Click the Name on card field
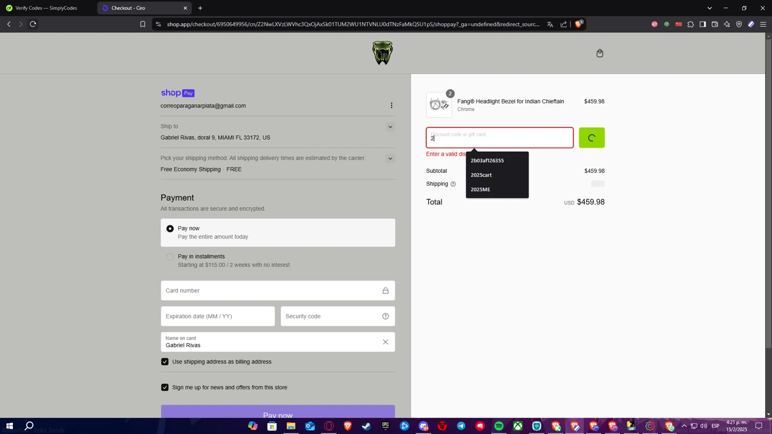Viewport: 772px width, 434px height. tap(278, 342)
